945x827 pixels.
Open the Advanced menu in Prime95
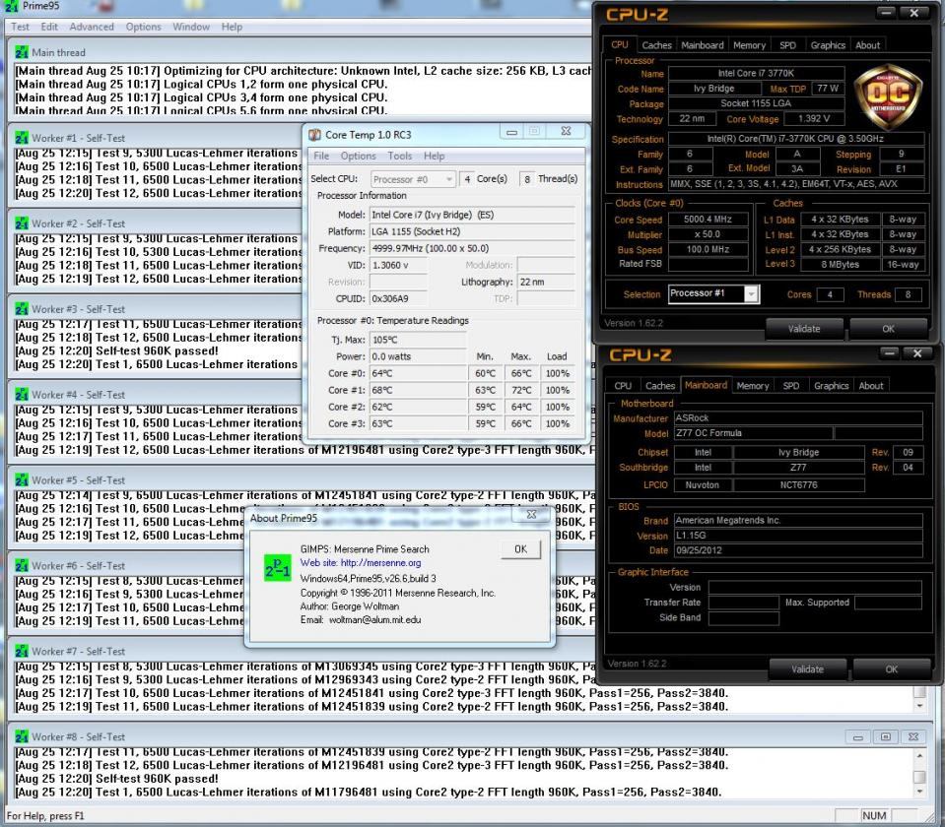(x=92, y=28)
